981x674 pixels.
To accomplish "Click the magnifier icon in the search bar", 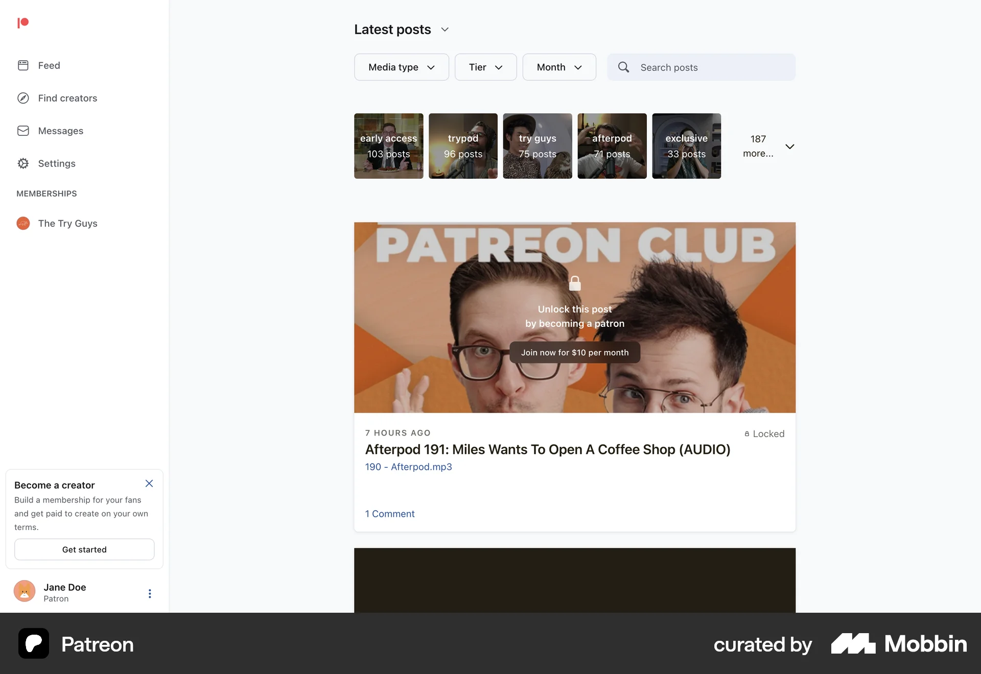I will [x=623, y=67].
